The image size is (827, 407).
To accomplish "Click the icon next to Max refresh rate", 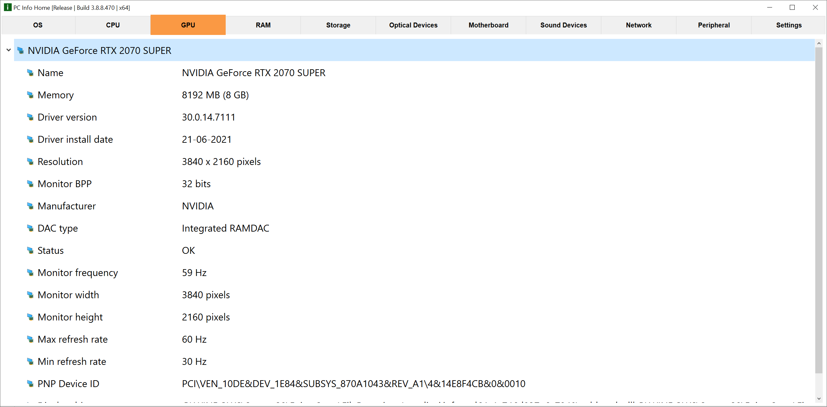I will 30,339.
